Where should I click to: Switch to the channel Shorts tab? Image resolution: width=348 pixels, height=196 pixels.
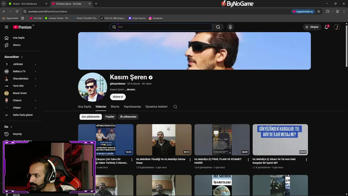tap(115, 107)
